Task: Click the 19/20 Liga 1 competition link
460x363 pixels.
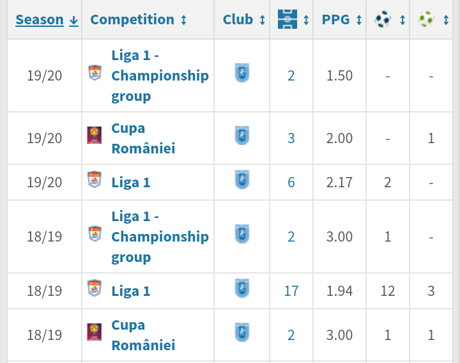Action: click(x=131, y=182)
